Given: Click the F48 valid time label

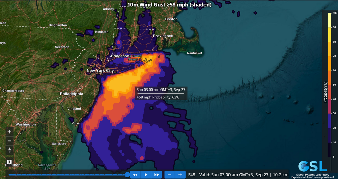Looking at the screenshot, I should coord(238,175).
